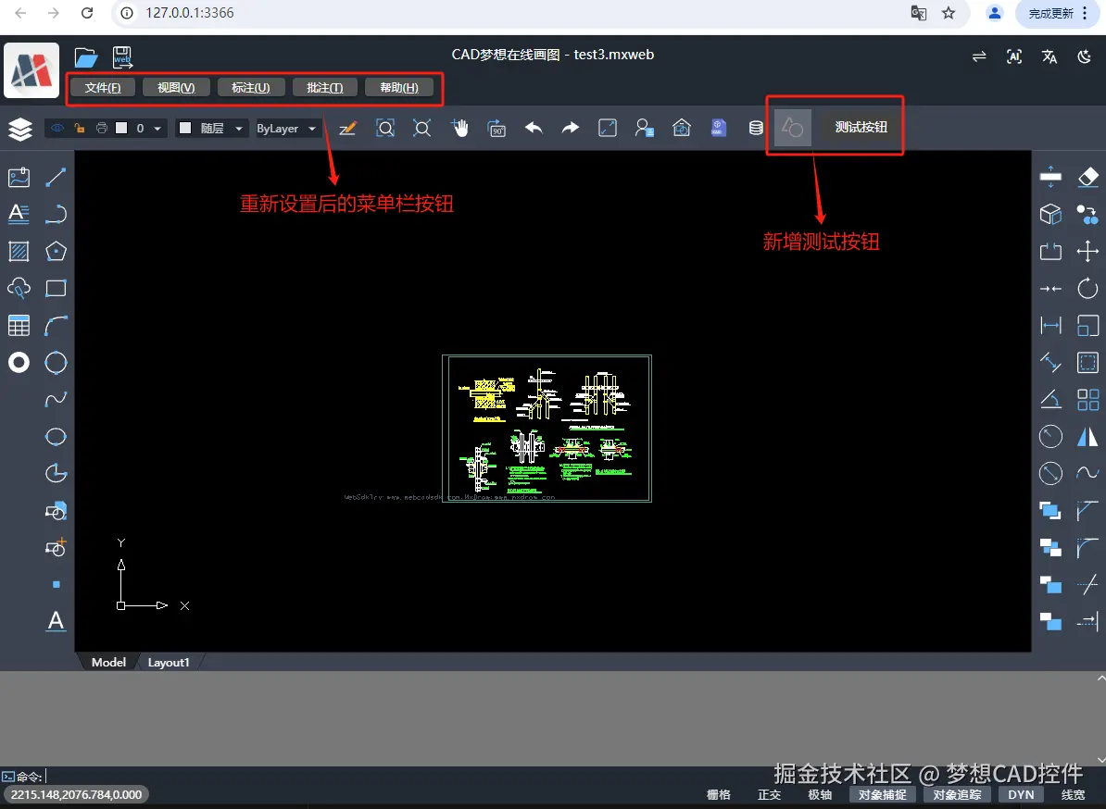Select the Polygon tool
The width and height of the screenshot is (1106, 809).
56,251
